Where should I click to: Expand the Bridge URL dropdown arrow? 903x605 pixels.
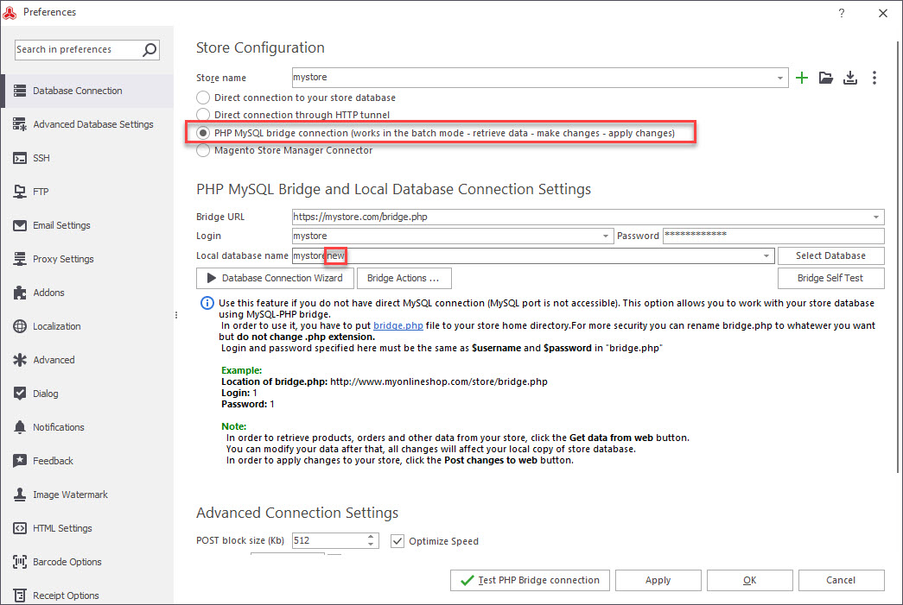[x=876, y=217]
